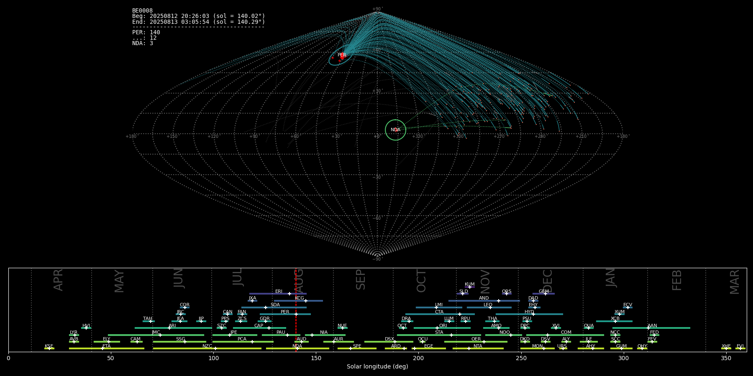Select the JXA shower label in timeline
The image size is (753, 376).
[252, 298]
